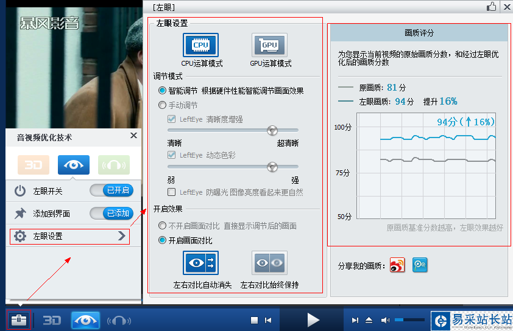Play the video
This screenshot has height=331, width=513.
pos(313,320)
